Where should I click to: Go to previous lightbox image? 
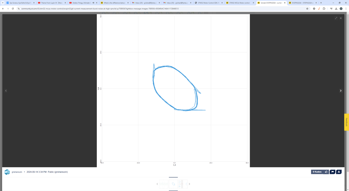[x=6, y=91]
